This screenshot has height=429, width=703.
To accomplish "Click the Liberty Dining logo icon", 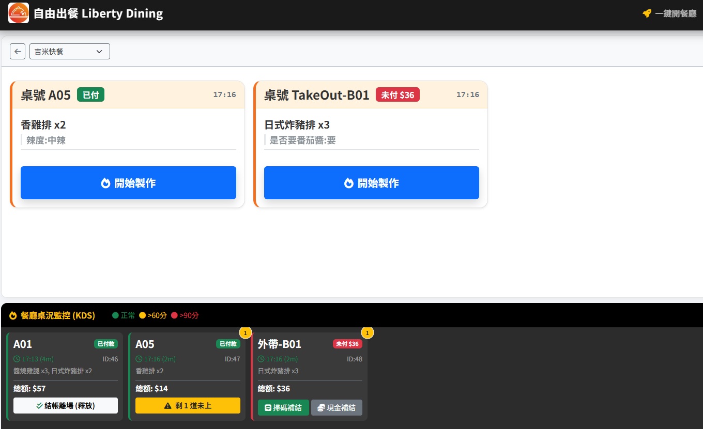I will pyautogui.click(x=19, y=13).
